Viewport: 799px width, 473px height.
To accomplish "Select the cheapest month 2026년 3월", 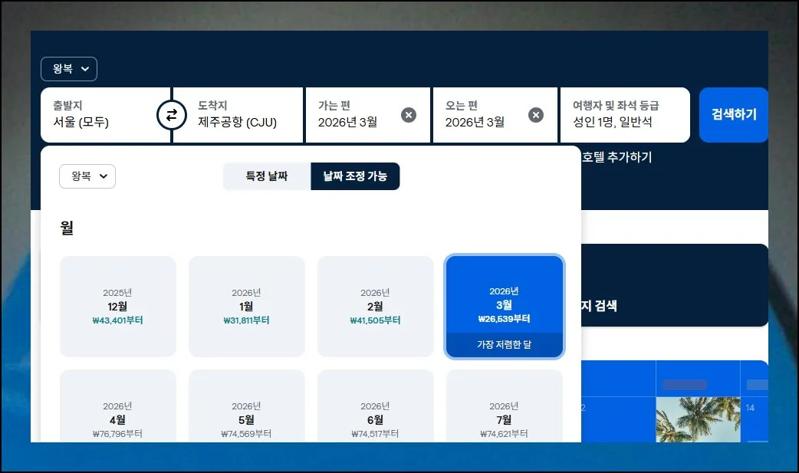I will (505, 307).
